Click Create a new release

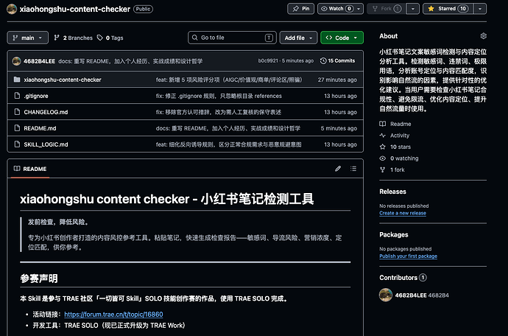[403, 213]
